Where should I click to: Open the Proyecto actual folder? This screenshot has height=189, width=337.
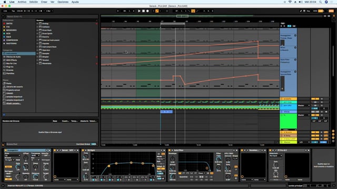[x=13, y=90]
